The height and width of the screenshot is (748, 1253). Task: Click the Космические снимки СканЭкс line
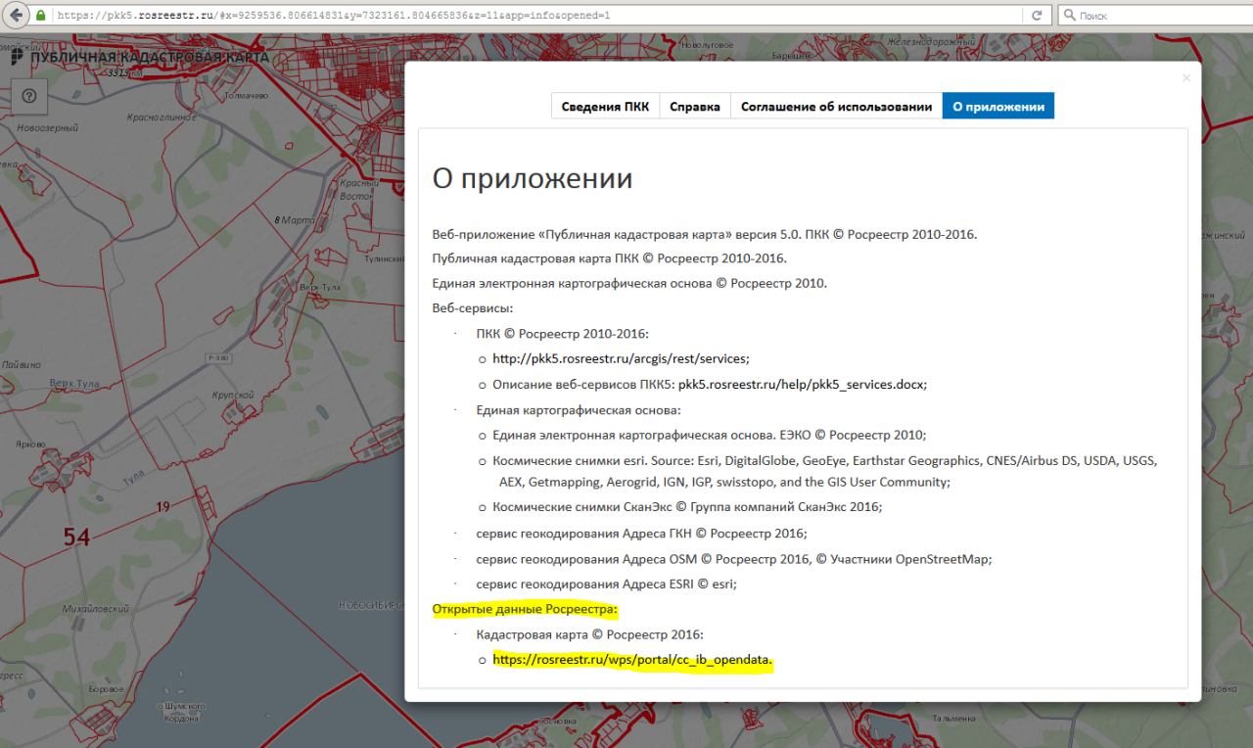coord(687,507)
